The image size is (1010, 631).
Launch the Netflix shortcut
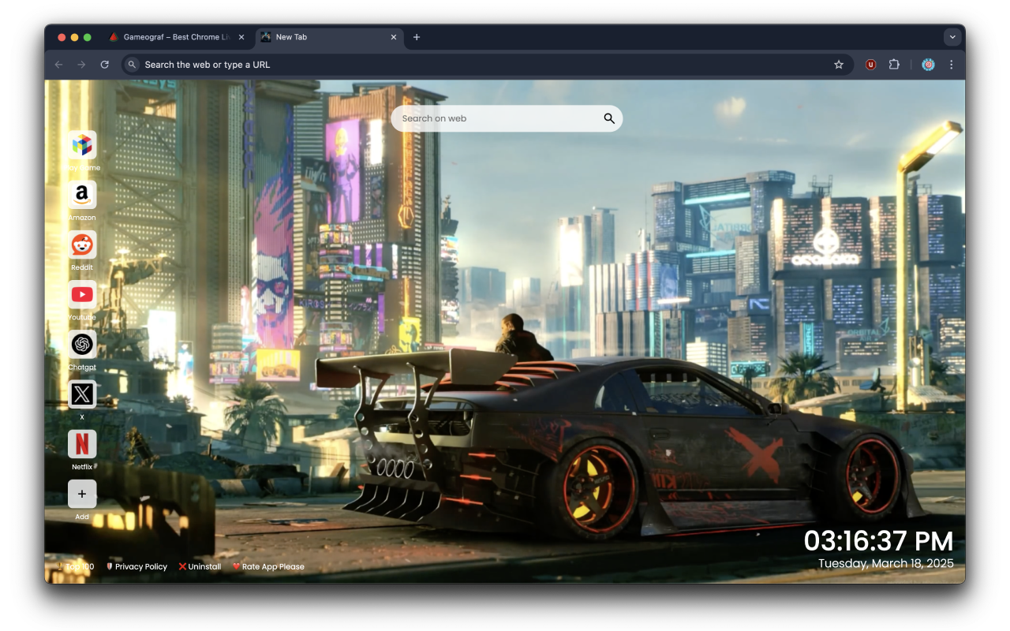point(82,444)
